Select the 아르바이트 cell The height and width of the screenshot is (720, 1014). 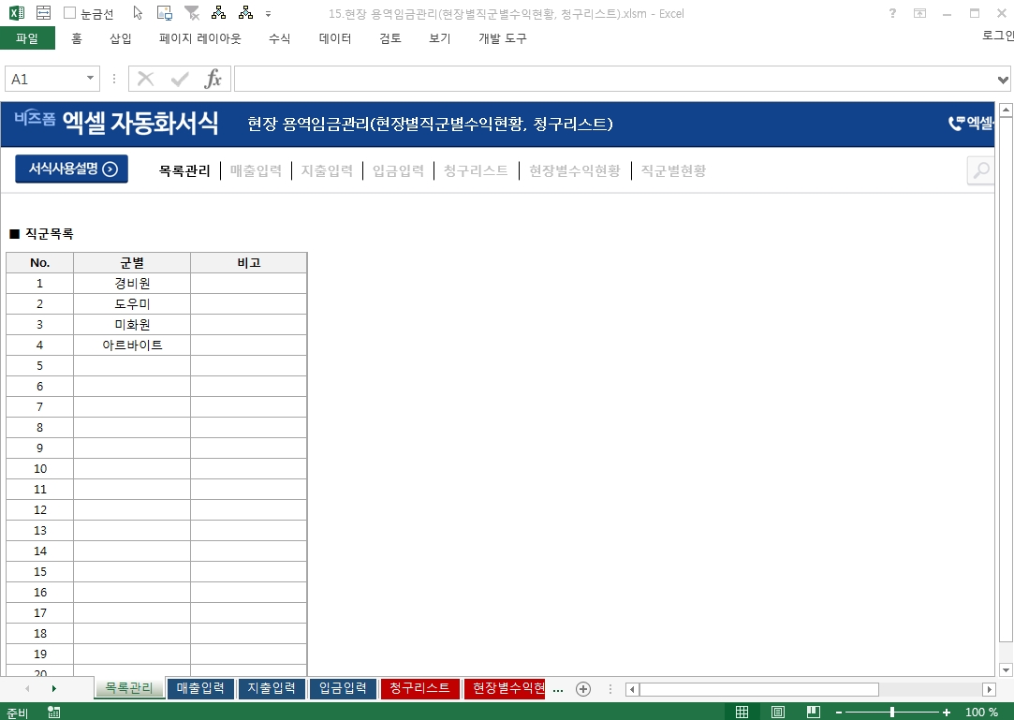(132, 345)
